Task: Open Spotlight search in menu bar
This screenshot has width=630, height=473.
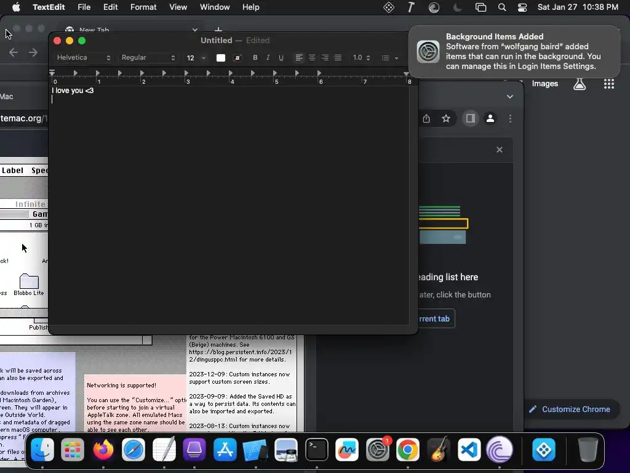Action: click(502, 7)
